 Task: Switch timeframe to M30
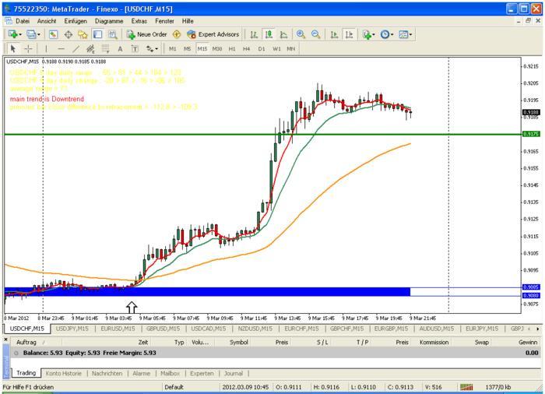pos(217,49)
